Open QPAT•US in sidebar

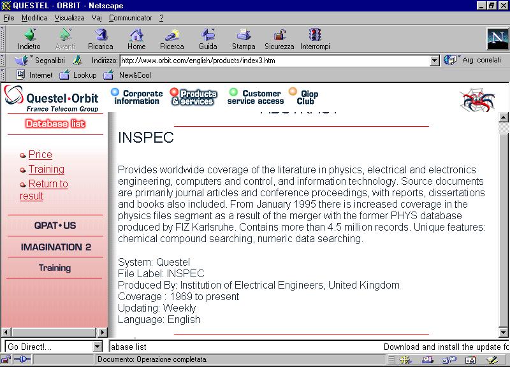click(55, 226)
